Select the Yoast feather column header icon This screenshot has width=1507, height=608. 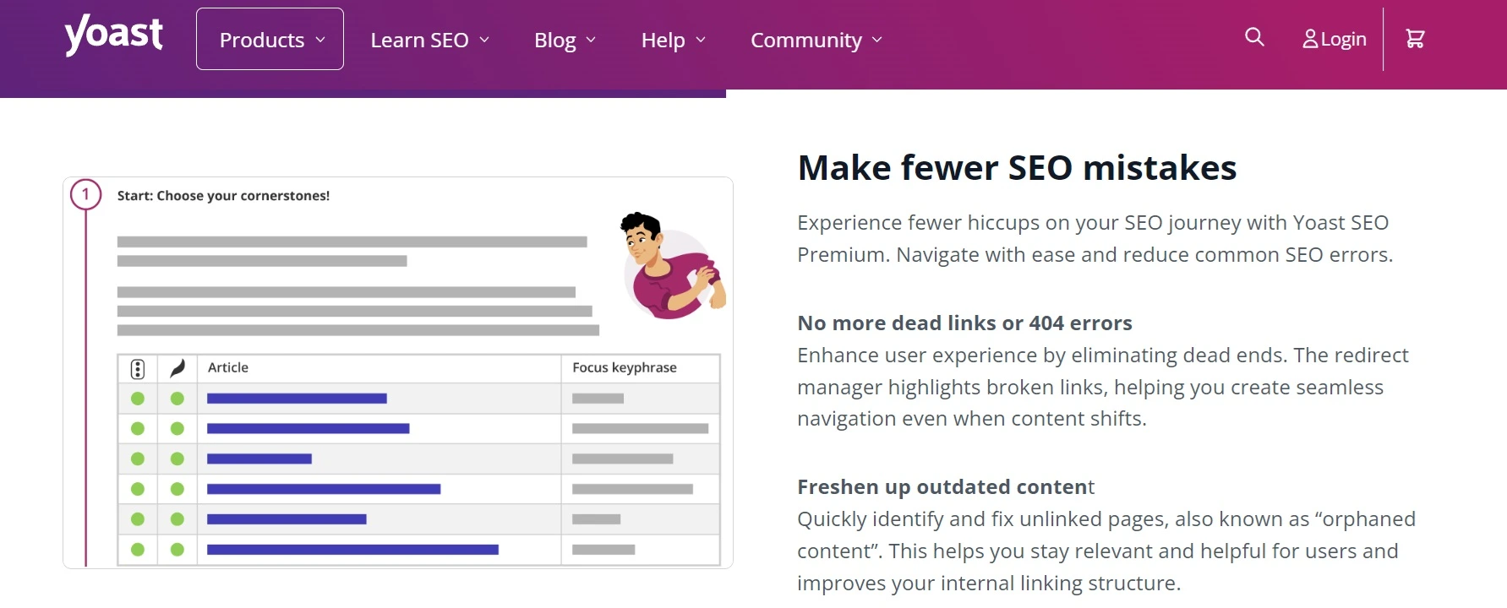[177, 367]
